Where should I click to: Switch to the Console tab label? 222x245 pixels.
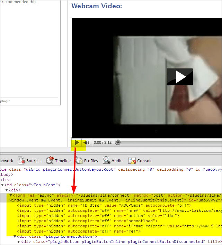pyautogui.click(x=145, y=161)
